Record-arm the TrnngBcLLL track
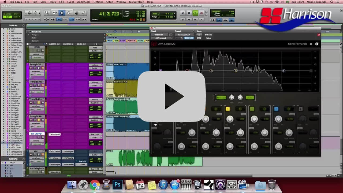This screenshot has width=343, height=193. coord(31,103)
